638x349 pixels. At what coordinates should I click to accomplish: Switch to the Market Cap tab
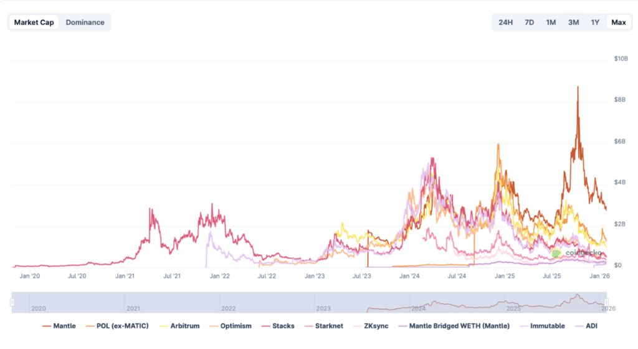tap(34, 22)
